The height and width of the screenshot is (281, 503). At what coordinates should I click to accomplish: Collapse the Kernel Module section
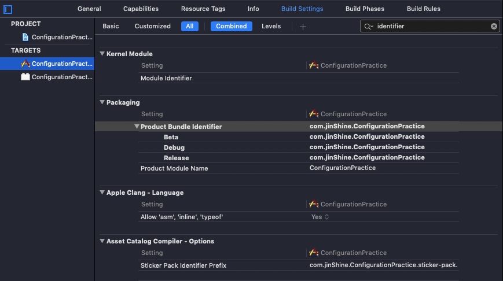(102, 54)
